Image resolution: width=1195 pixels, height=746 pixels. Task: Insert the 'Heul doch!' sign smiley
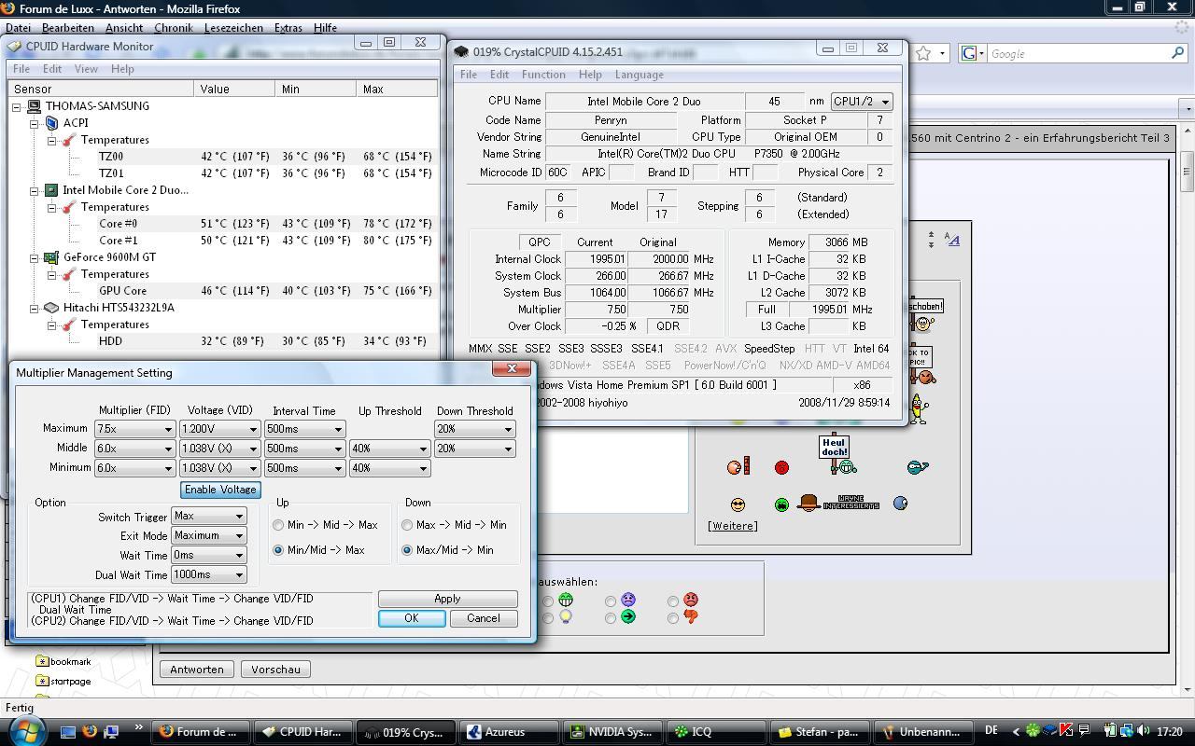(x=836, y=454)
